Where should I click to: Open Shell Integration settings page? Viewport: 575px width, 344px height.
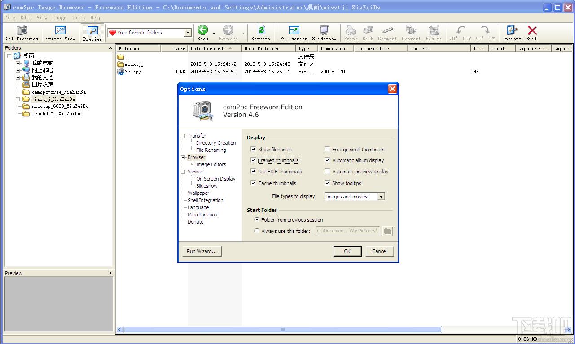pos(205,200)
